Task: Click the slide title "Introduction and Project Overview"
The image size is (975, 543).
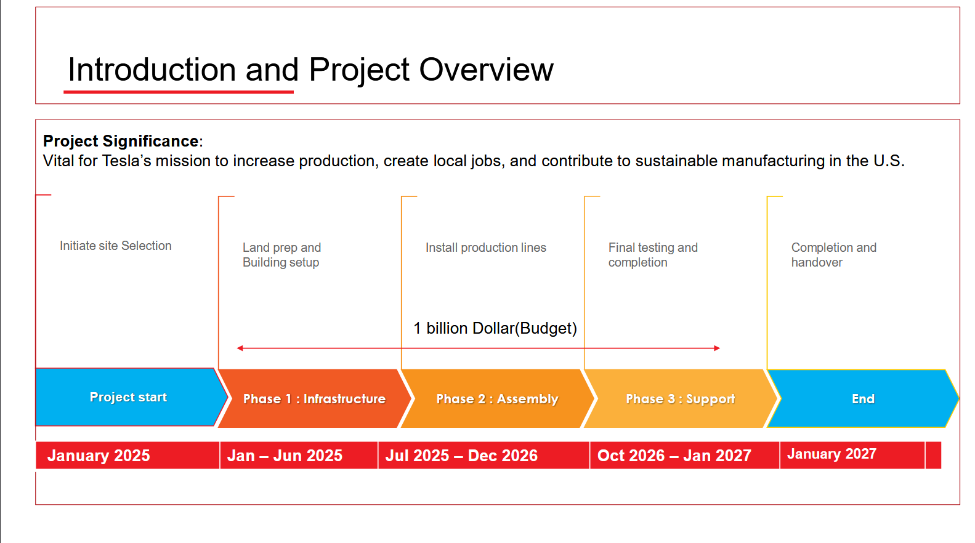Action: point(310,70)
